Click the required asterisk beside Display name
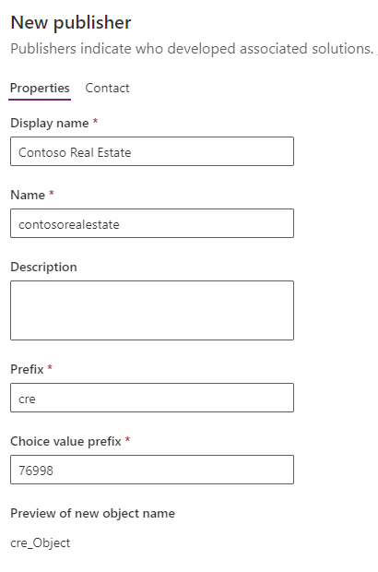The width and height of the screenshot is (378, 572). 95,122
